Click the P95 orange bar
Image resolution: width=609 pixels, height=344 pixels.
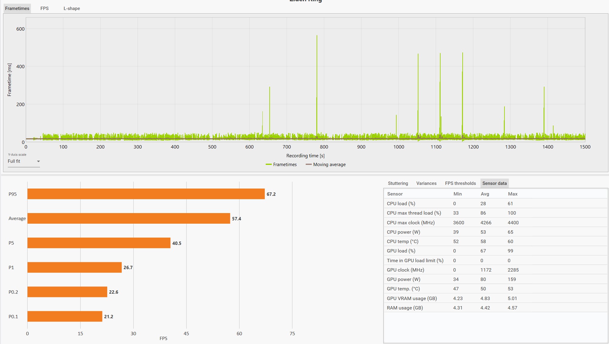[x=146, y=194]
